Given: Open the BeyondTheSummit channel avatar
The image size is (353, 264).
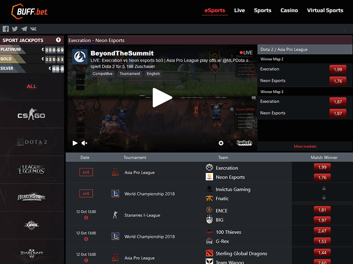Looking at the screenshot, I should (x=80, y=57).
